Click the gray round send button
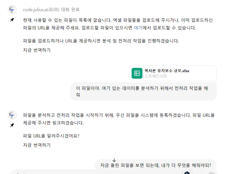Screen dimensions: 227x174 pos(211,173)
